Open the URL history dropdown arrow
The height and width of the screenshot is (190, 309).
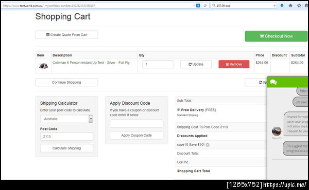[194, 6]
